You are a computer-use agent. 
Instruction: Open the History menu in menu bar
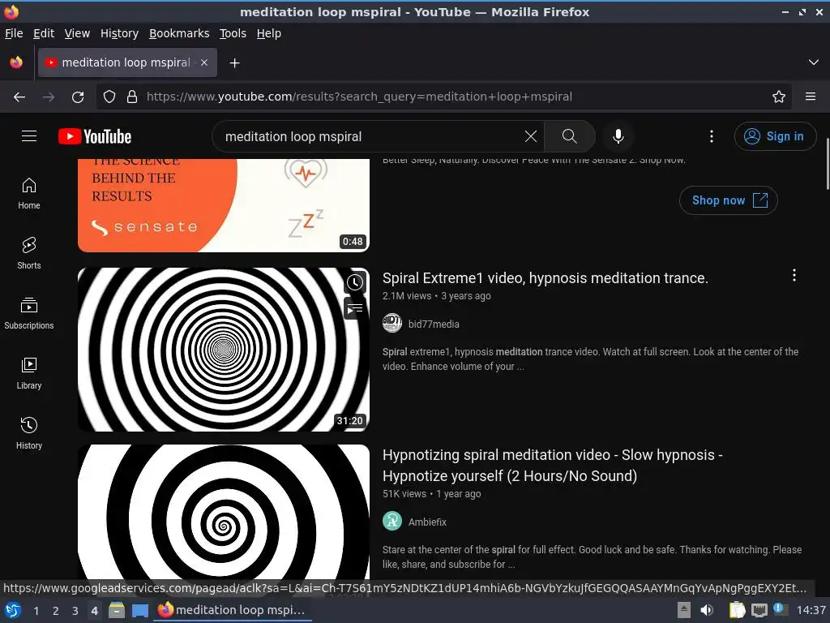[x=119, y=33]
